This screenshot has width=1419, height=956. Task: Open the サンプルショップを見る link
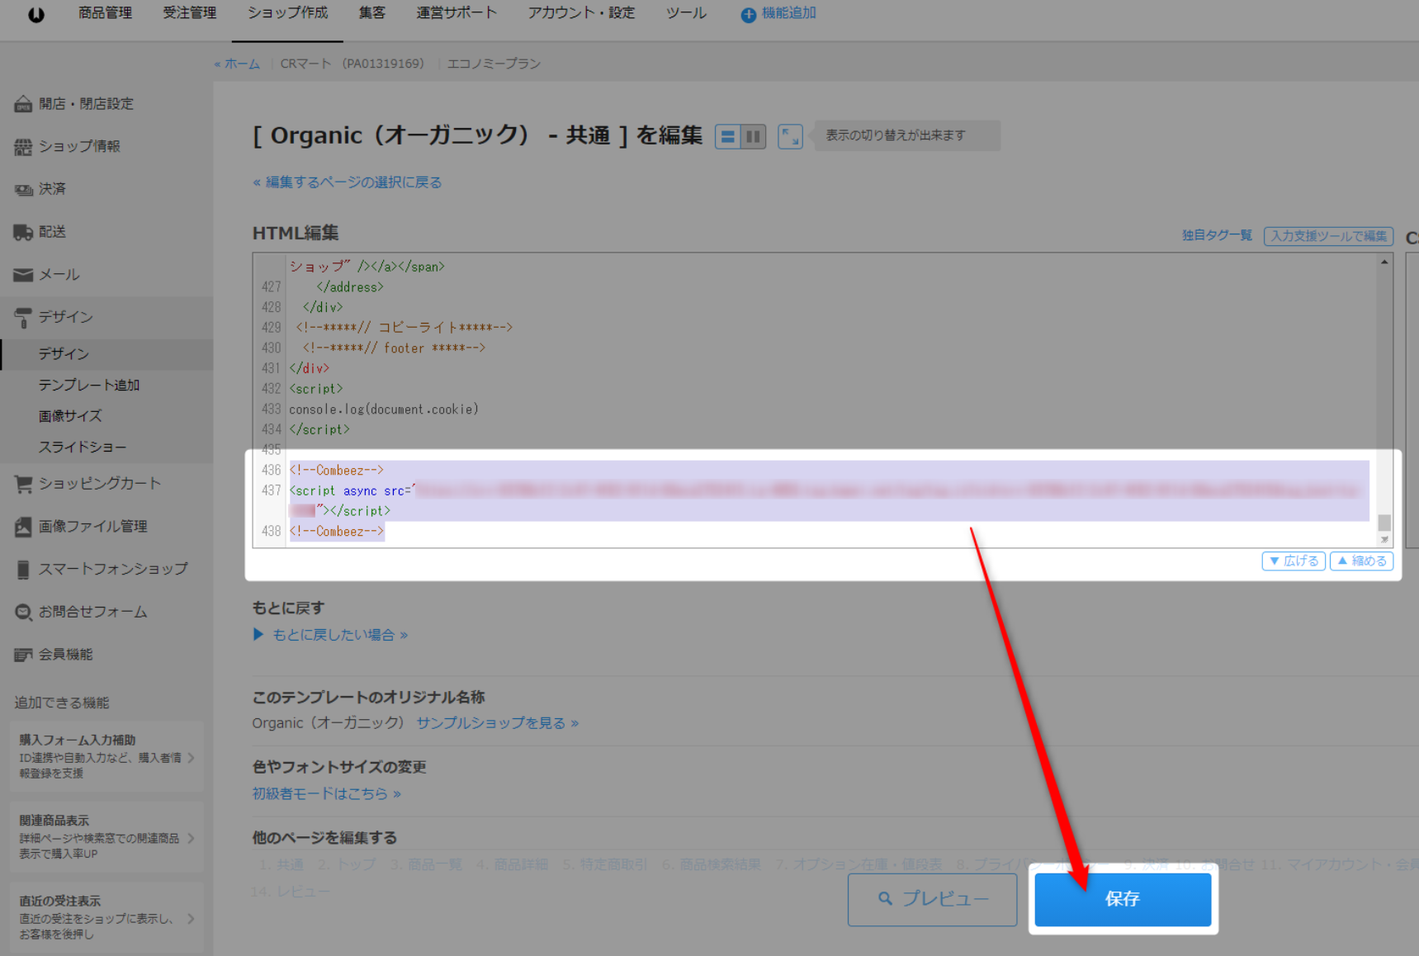[497, 723]
